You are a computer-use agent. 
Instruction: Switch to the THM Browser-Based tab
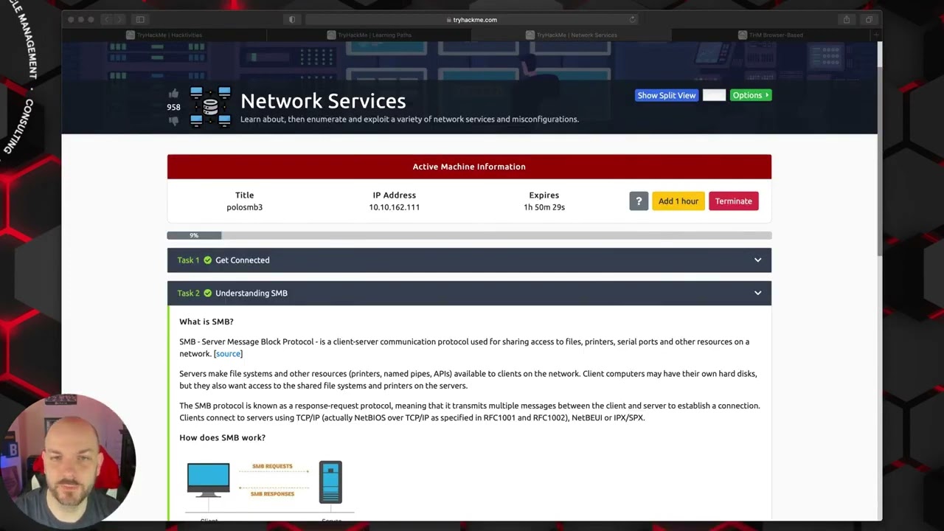click(x=771, y=35)
